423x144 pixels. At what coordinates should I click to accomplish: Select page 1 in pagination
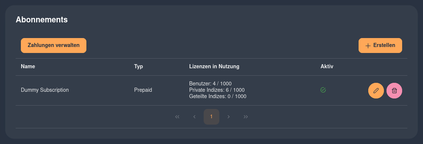(x=211, y=117)
